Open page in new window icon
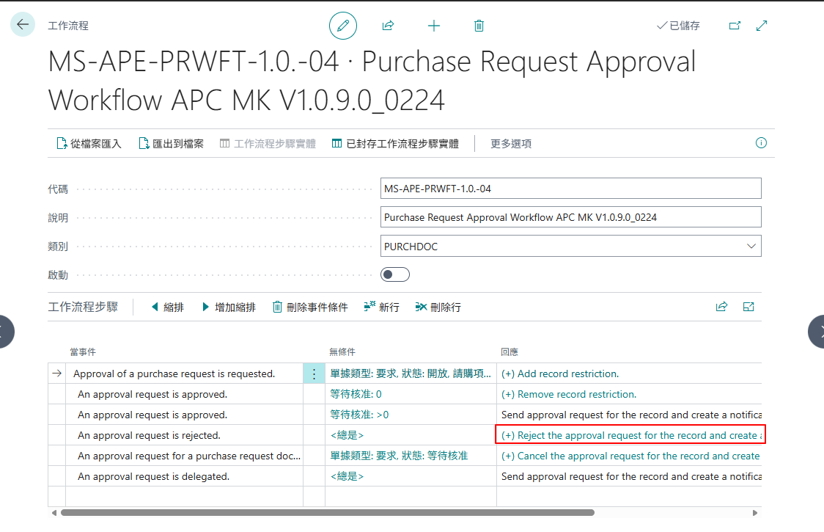The height and width of the screenshot is (532, 824). tap(735, 25)
